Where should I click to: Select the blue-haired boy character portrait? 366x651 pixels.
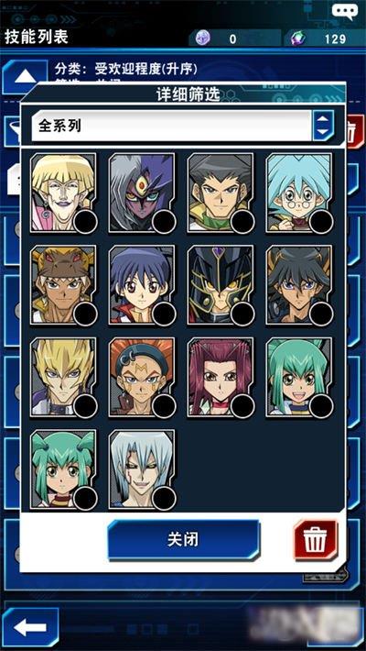142,284
